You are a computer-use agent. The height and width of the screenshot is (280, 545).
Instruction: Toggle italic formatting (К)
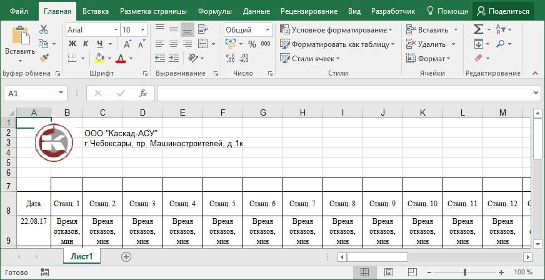tap(85, 44)
